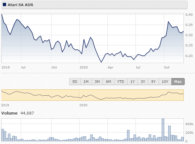The image size is (195, 144).
Task: Select the 5D time range
Action: 75,82
